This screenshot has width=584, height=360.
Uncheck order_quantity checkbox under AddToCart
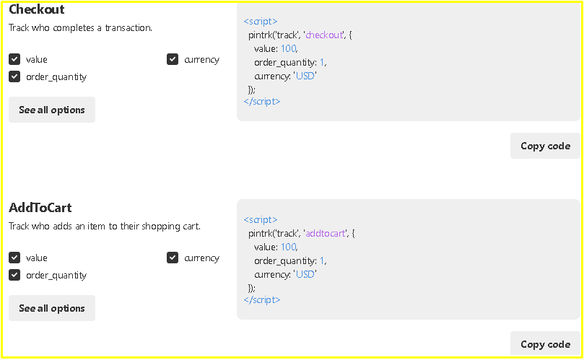[14, 275]
